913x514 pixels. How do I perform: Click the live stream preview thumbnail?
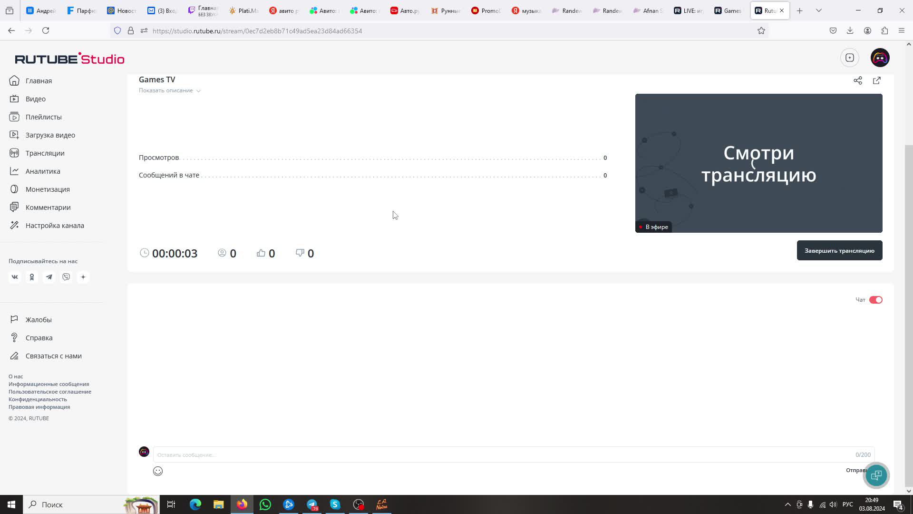point(758,163)
